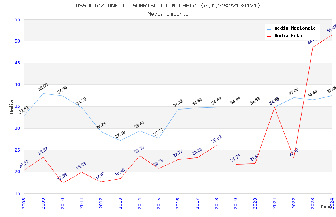Select year 2017 on the x-axis
336x217 pixels.
tap(197, 203)
